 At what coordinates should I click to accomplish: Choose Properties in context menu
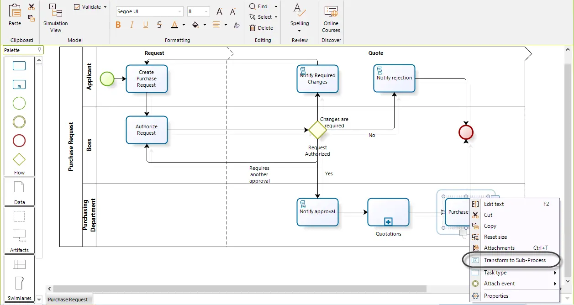click(514, 296)
